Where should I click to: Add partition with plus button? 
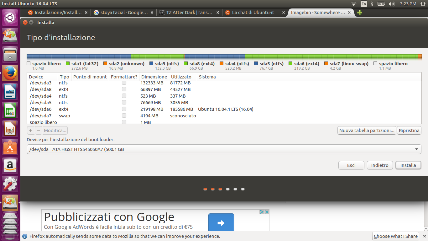(31, 130)
